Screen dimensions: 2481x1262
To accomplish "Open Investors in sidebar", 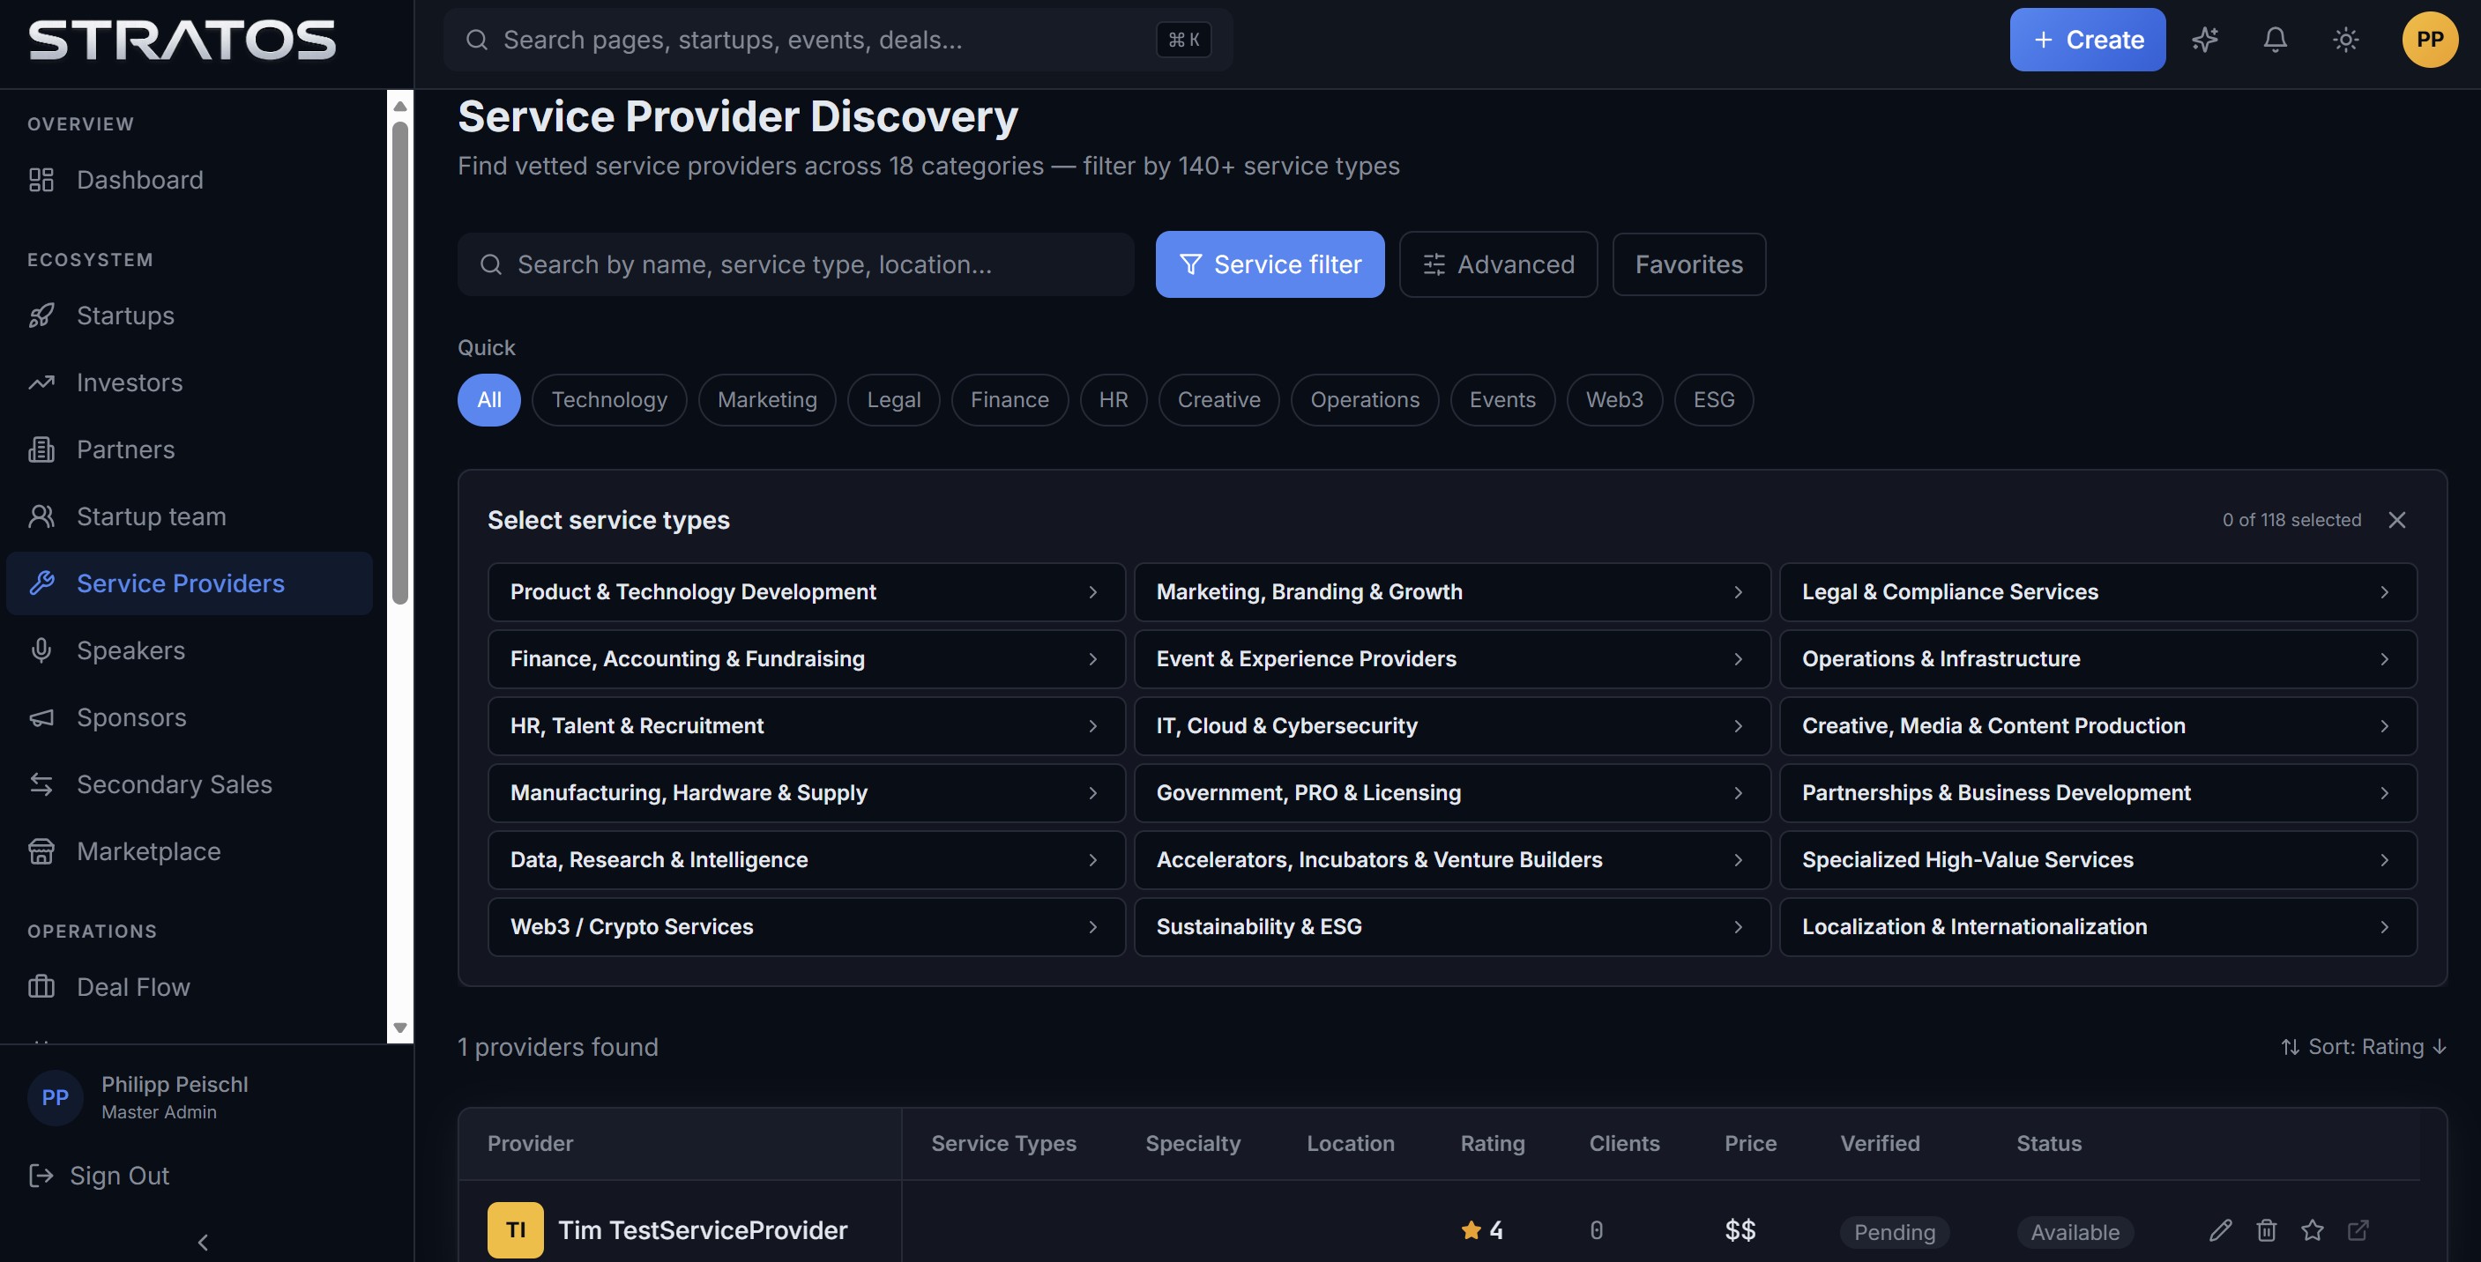I will pos(189,382).
